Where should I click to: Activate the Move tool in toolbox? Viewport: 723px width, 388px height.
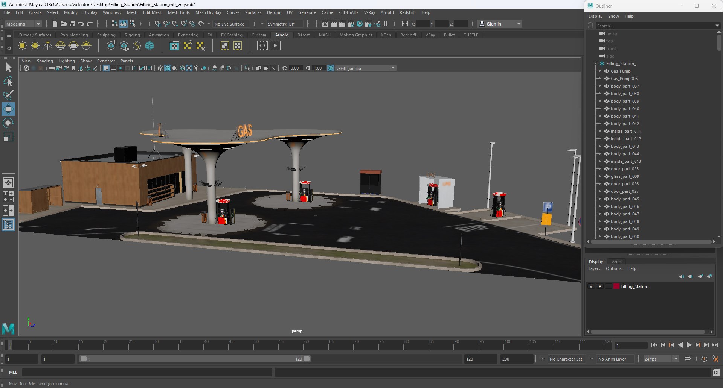8,109
